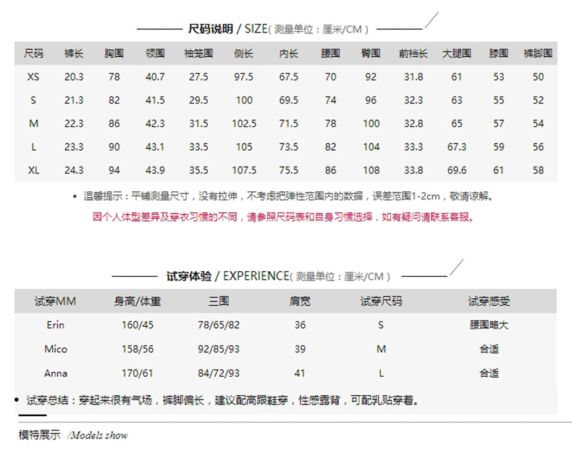Click the 102.5 side length cell
572x461 pixels.
point(244,124)
